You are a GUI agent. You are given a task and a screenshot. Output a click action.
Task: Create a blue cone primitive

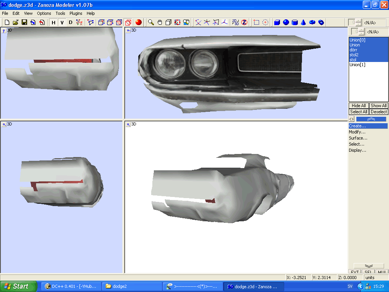[304, 22]
